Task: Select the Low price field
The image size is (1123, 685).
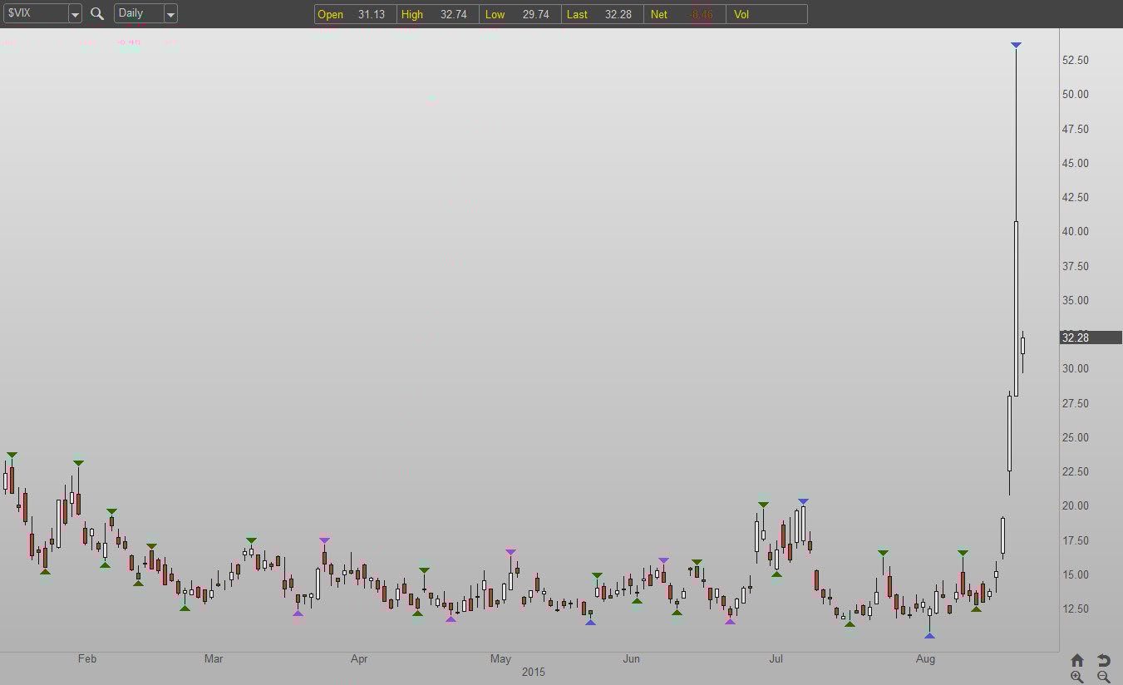Action: pos(520,14)
